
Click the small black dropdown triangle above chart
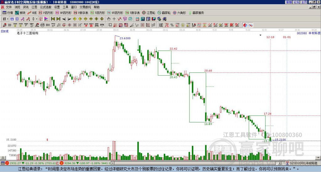coord(260,35)
